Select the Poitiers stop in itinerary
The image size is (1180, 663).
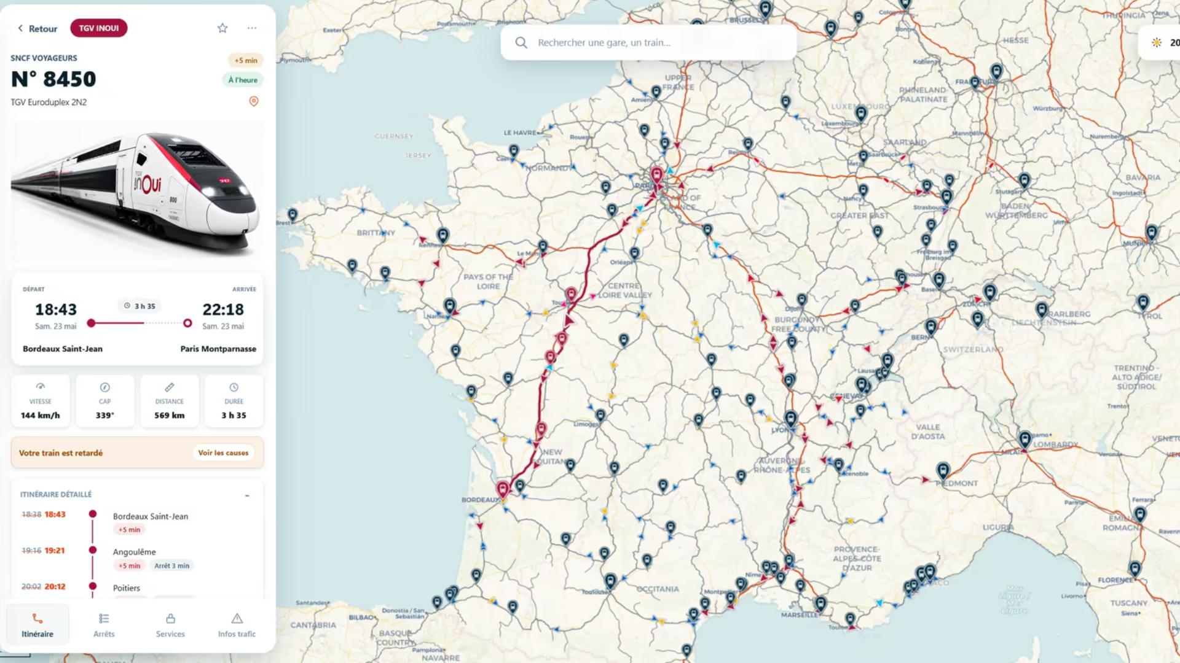point(127,588)
